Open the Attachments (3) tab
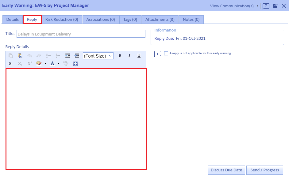 160,19
